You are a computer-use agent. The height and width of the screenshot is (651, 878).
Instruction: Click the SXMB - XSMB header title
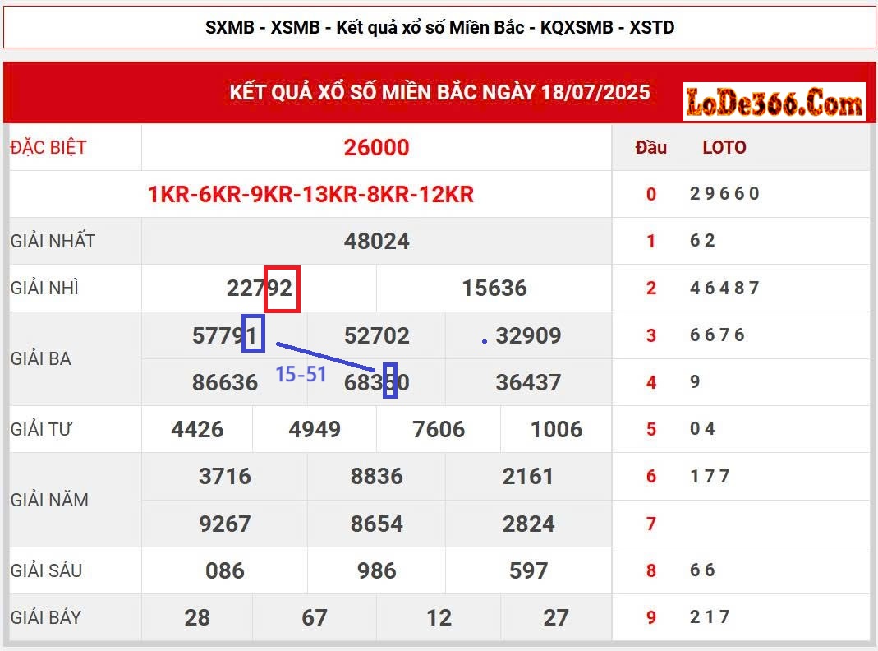click(438, 26)
